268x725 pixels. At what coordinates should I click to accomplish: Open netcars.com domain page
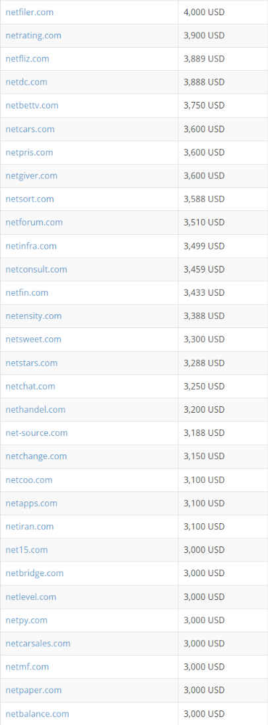30,129
